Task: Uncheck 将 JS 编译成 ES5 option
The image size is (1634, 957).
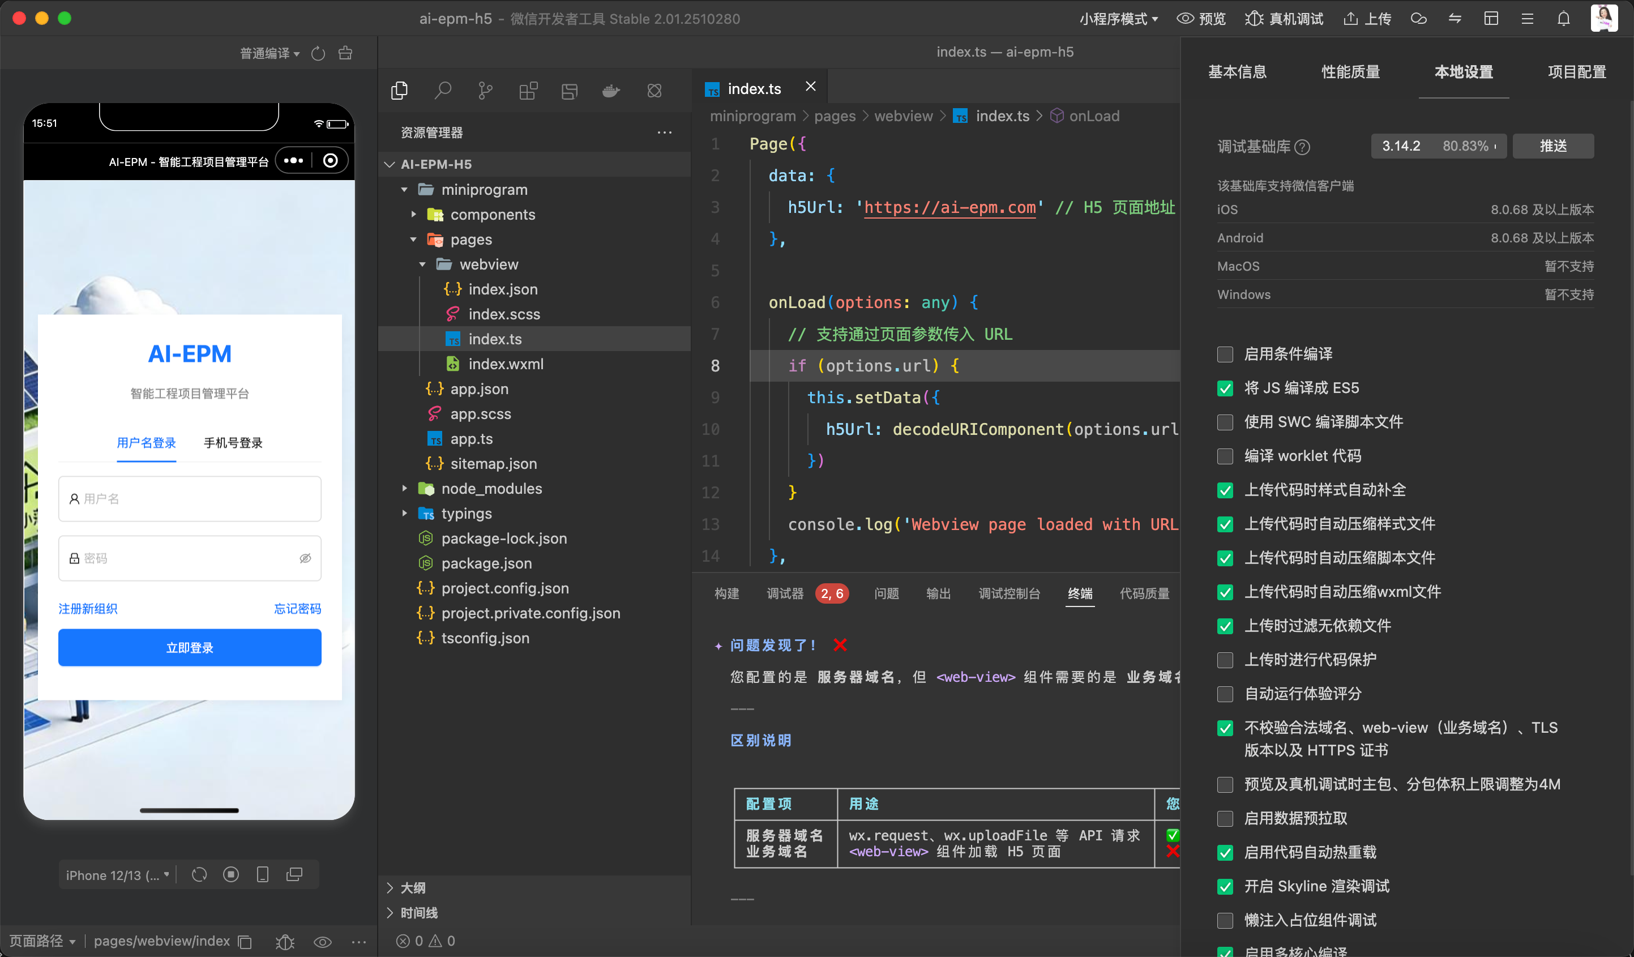Action: 1225,388
